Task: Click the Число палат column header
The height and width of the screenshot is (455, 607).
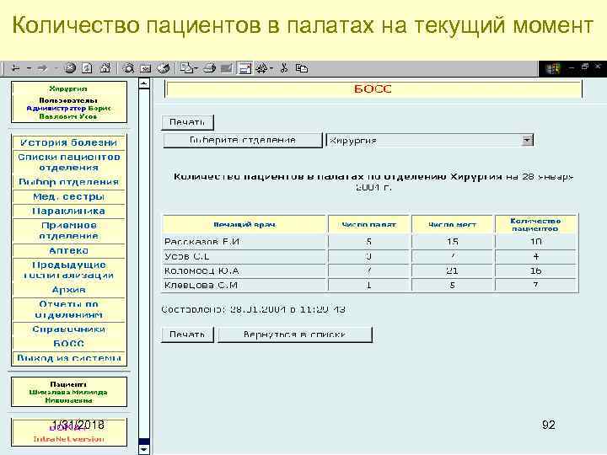Action: (368, 224)
